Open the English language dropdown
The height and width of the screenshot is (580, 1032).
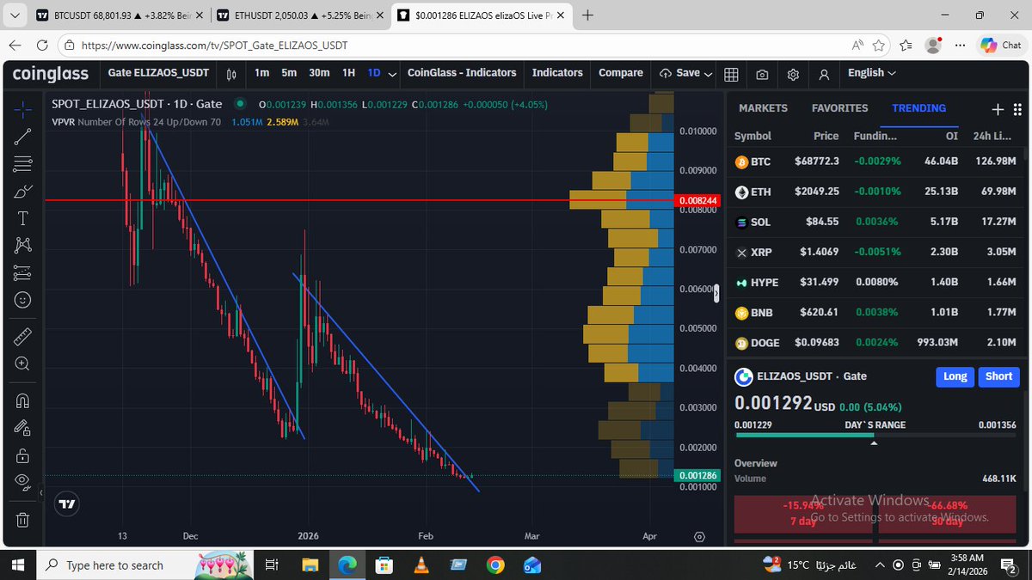pyautogui.click(x=871, y=73)
